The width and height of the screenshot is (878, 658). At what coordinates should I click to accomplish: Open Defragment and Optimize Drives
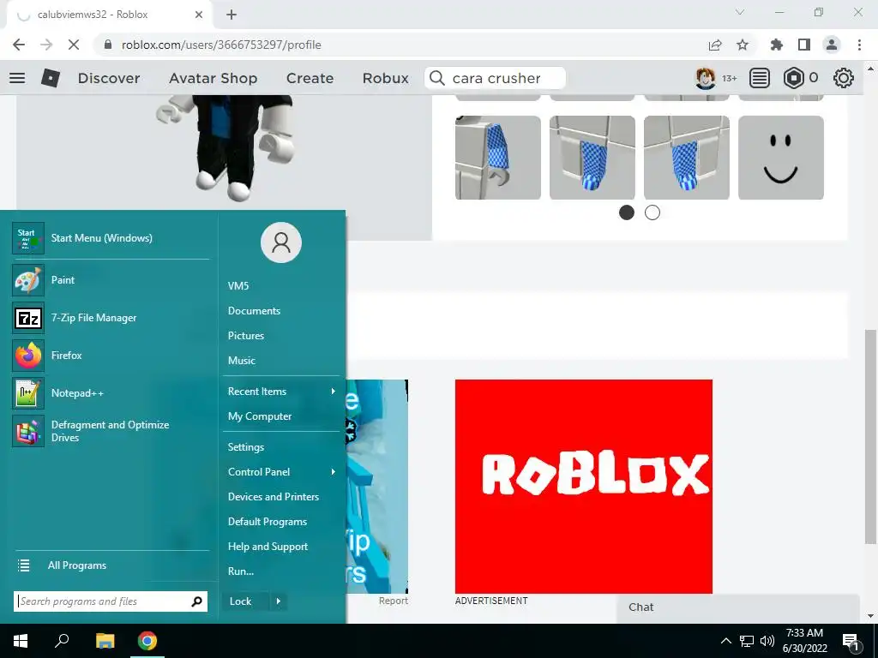point(111,431)
